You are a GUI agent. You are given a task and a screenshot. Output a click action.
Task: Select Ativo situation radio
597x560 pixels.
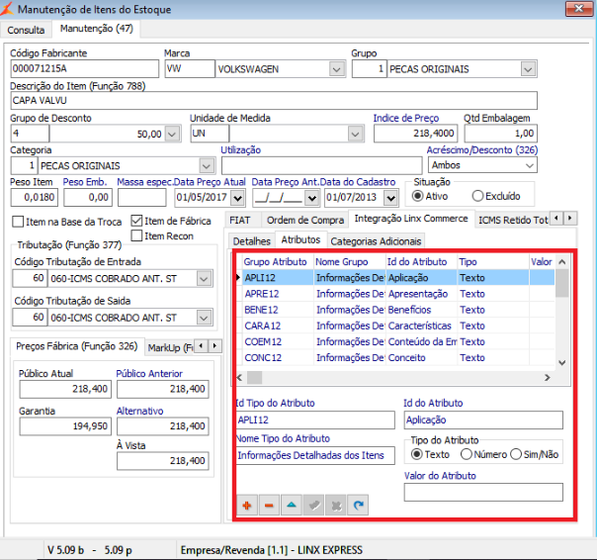click(418, 196)
